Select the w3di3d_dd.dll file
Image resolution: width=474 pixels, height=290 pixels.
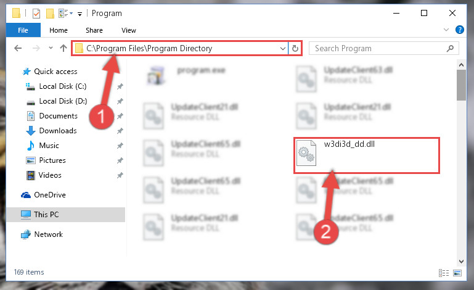pos(366,155)
